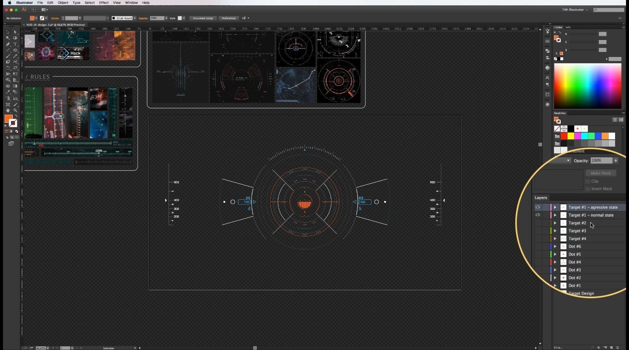Show the Target #2 layer via visibility box
This screenshot has width=629, height=350.
coord(538,223)
